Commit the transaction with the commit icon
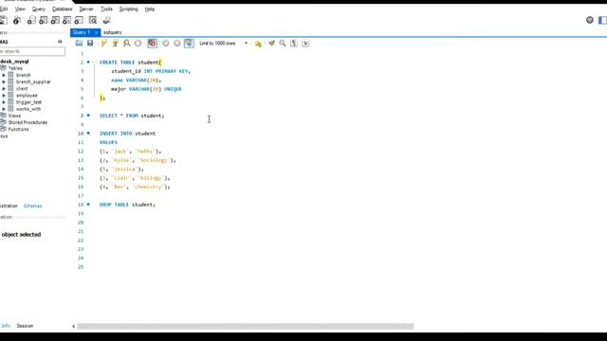 (x=166, y=44)
